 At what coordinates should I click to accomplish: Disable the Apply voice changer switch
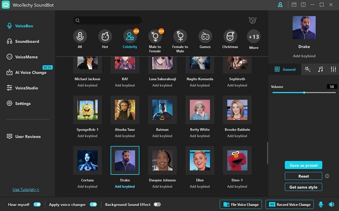[93, 205]
